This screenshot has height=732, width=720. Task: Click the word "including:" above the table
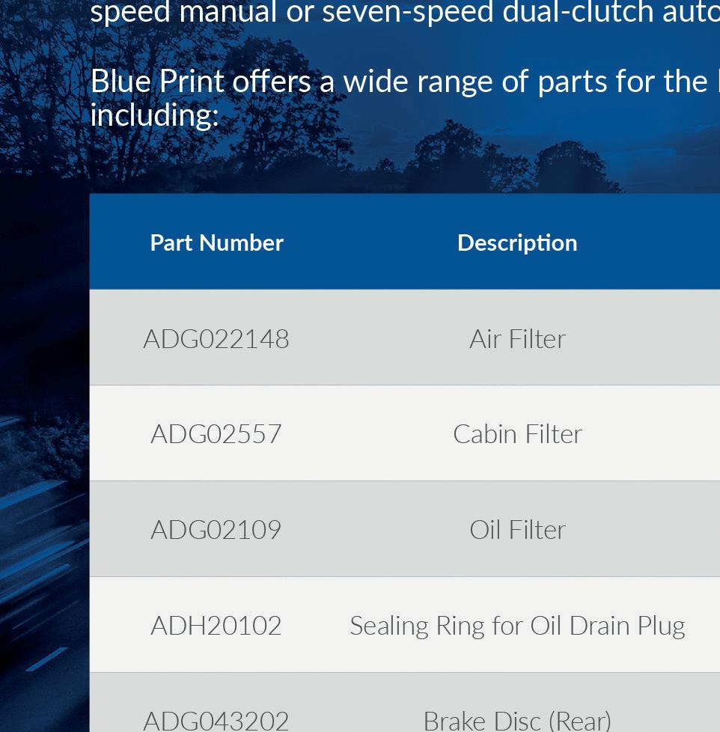[x=154, y=115]
